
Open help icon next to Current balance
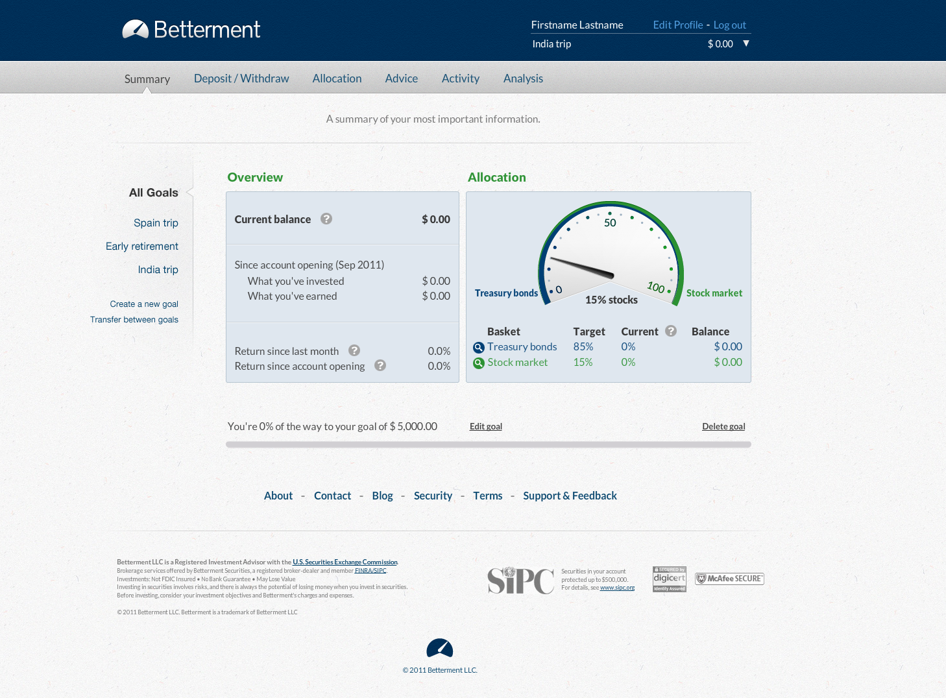point(326,219)
